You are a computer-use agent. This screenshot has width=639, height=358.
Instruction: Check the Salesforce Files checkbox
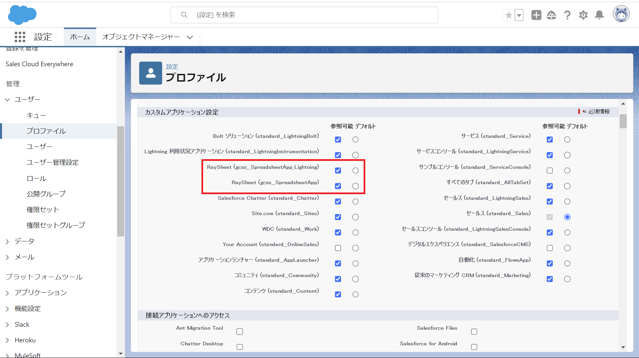tap(474, 332)
